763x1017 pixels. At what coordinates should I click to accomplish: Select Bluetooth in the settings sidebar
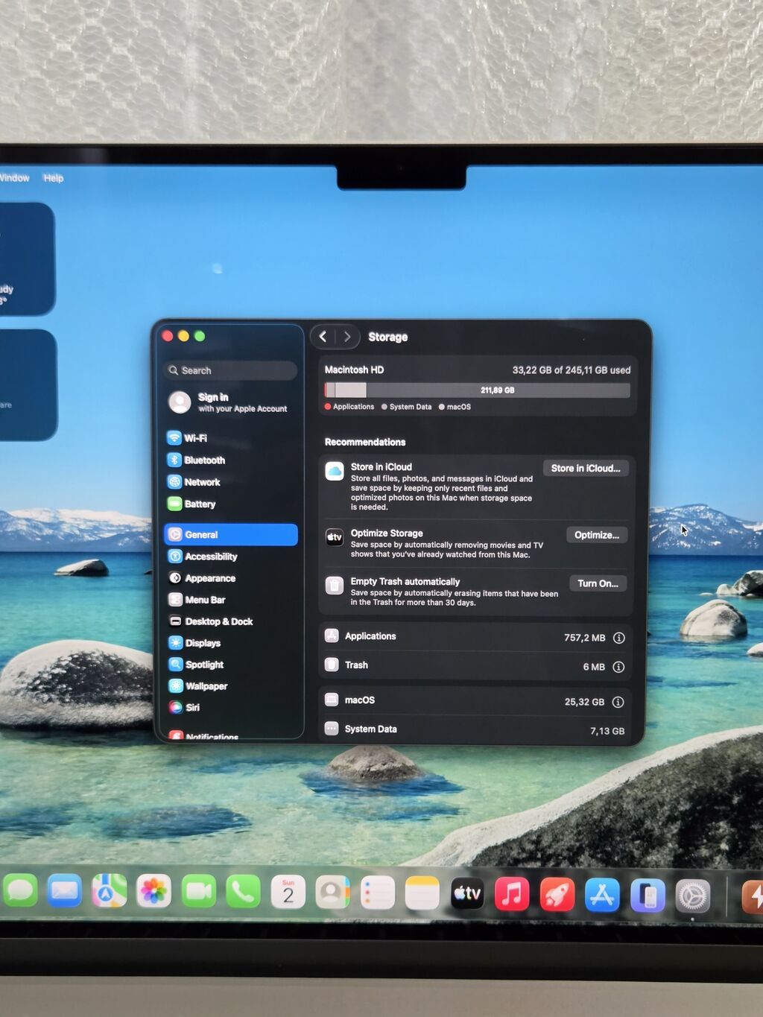(x=231, y=460)
